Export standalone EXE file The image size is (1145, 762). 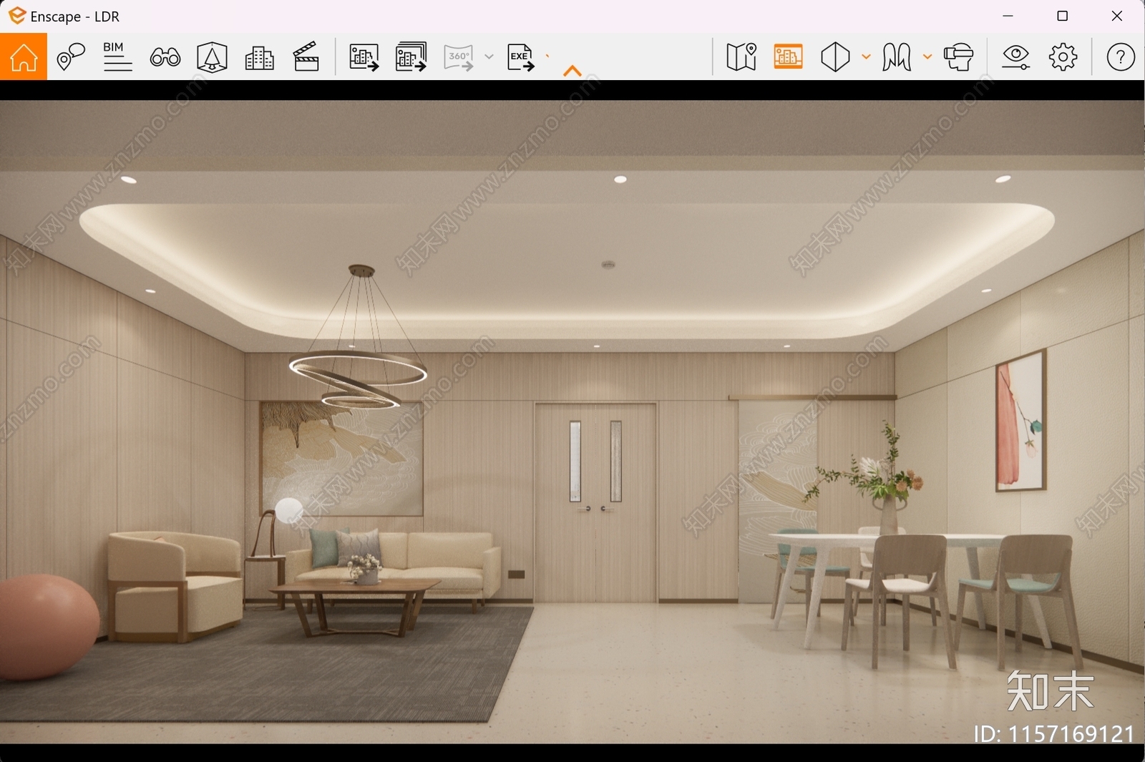pos(521,57)
